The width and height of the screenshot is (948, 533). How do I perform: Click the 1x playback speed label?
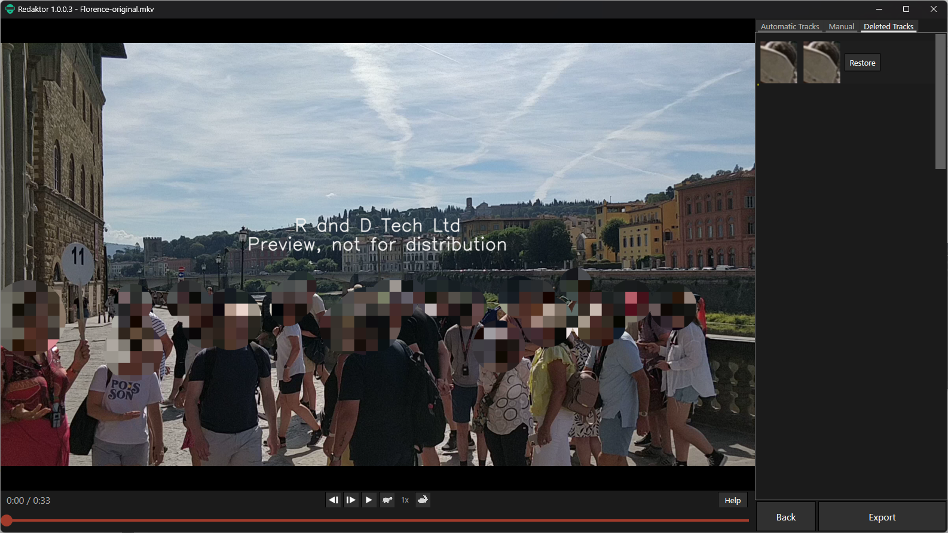pos(405,500)
